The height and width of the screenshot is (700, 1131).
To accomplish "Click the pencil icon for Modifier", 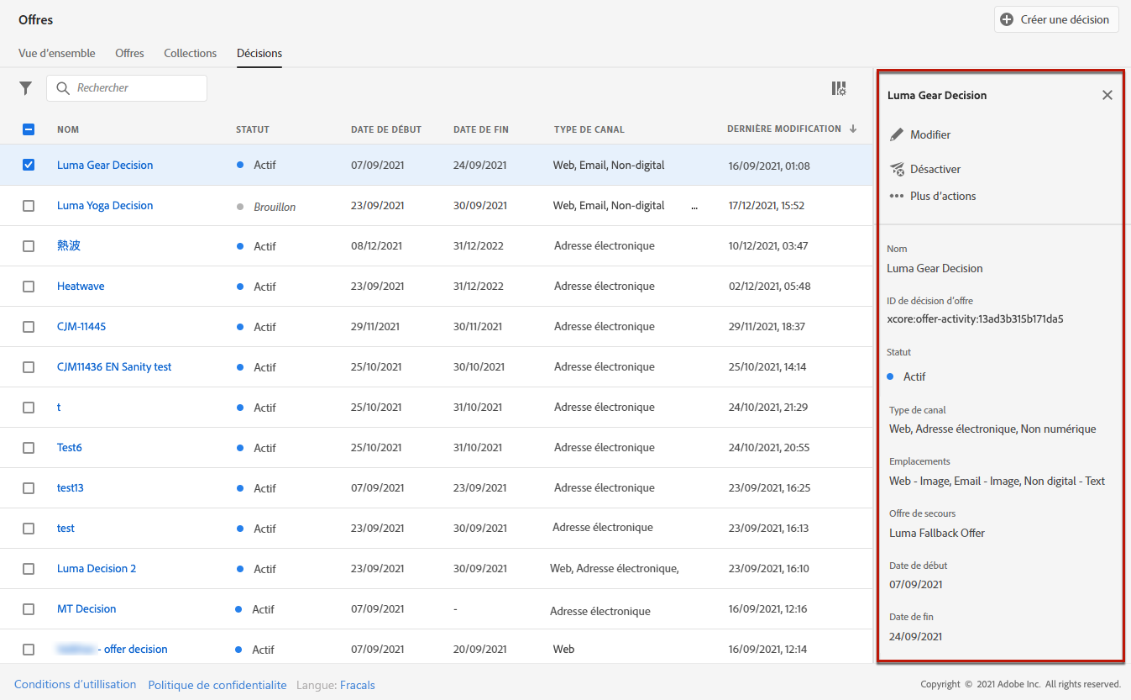I will click(x=897, y=134).
